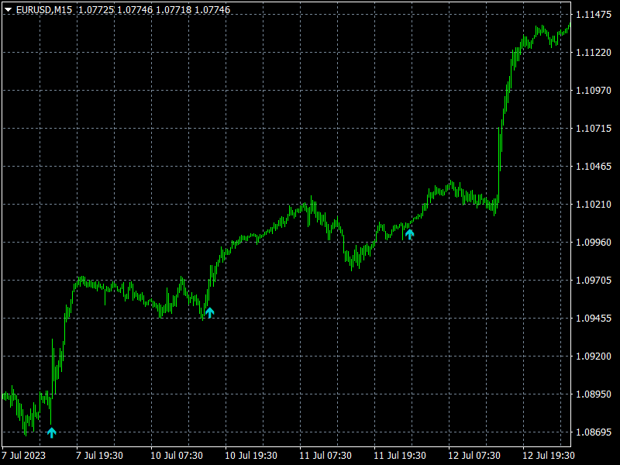Click the 7 Jul 19:30 time label
The width and height of the screenshot is (620, 465).
(x=100, y=456)
